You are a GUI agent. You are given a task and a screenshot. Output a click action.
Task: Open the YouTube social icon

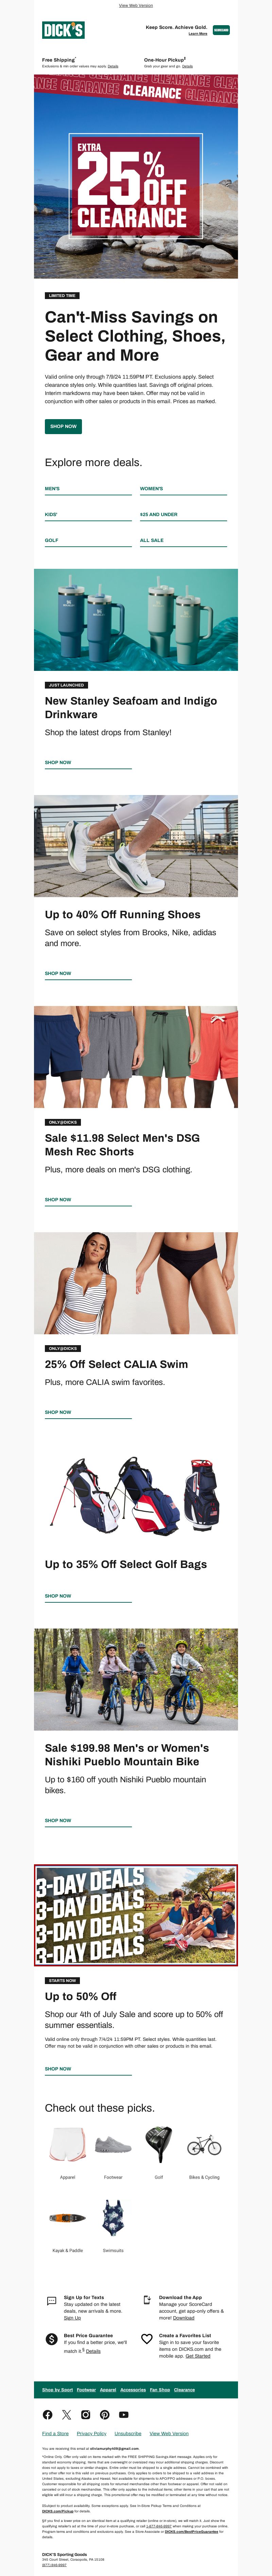pos(123,2414)
